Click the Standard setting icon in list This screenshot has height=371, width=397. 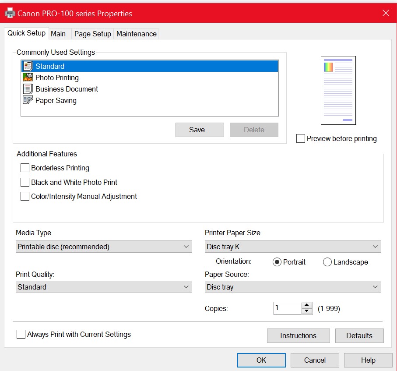[x=28, y=66]
